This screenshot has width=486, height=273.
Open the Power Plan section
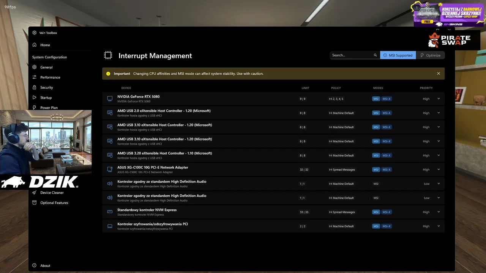[49, 108]
